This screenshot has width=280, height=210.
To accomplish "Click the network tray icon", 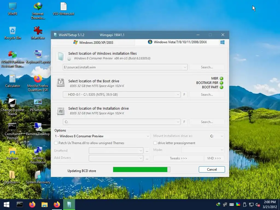I will 251,205.
